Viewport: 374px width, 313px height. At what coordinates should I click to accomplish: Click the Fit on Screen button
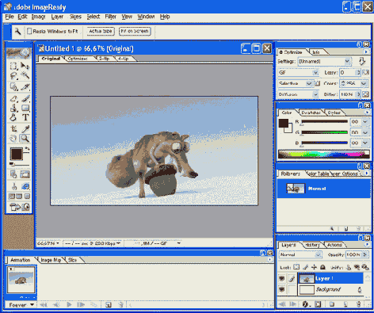(135, 31)
